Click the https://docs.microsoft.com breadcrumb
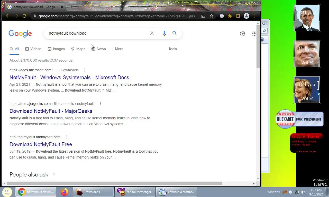The width and height of the screenshot is (329, 197). 30,70
